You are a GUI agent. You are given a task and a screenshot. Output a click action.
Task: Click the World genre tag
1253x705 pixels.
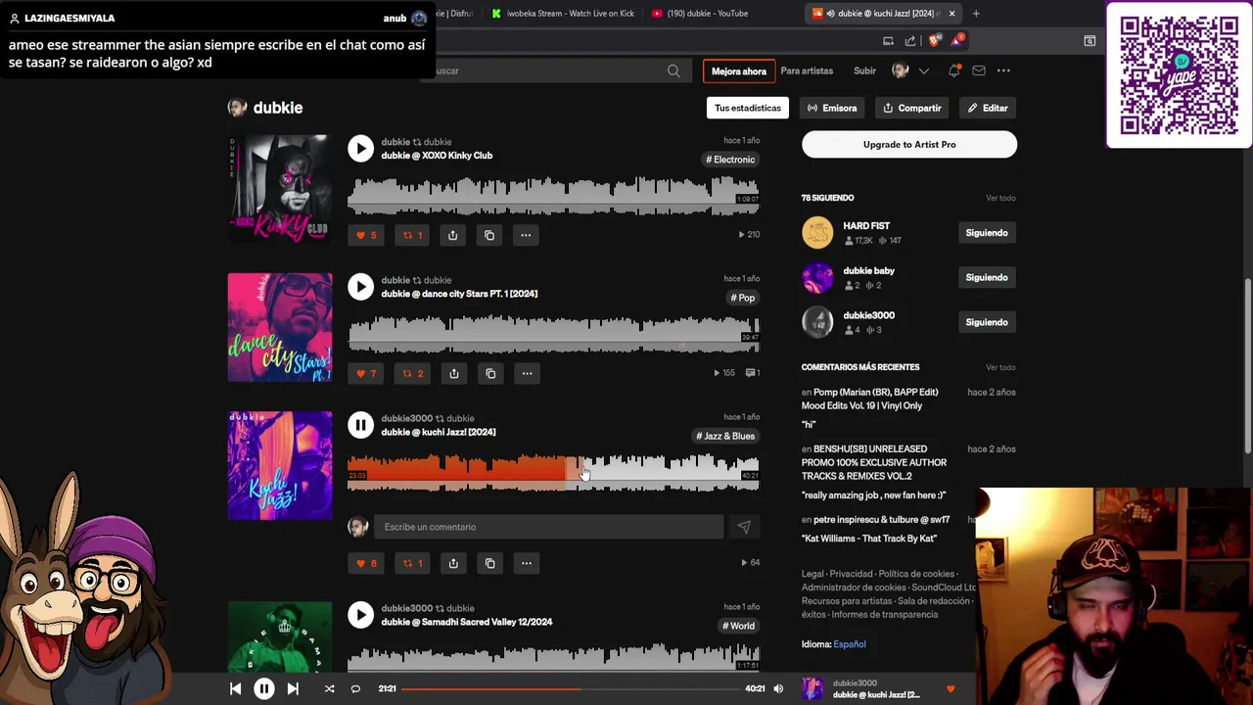coord(739,626)
